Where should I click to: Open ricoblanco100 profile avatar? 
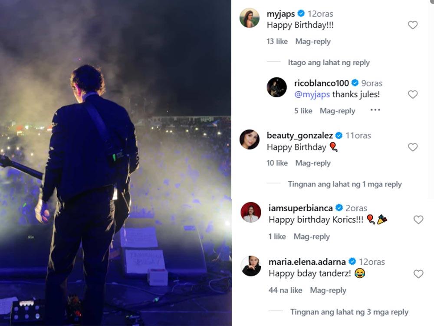pos(276,87)
